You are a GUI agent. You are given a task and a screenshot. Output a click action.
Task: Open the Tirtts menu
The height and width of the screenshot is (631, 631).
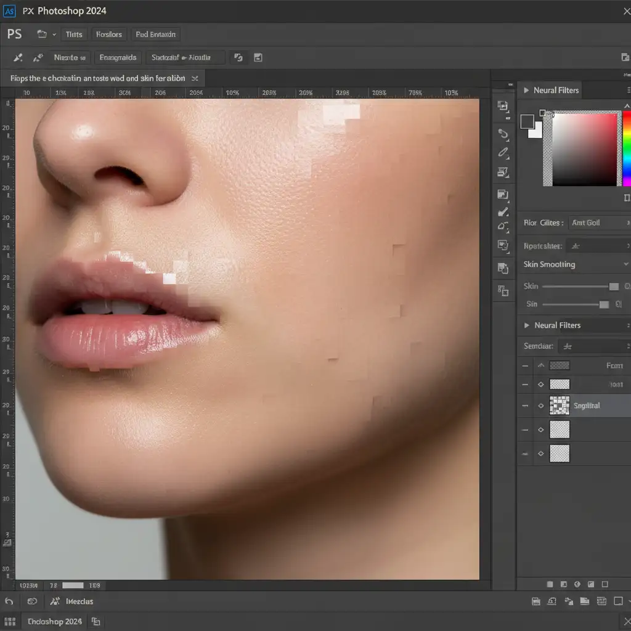(74, 35)
